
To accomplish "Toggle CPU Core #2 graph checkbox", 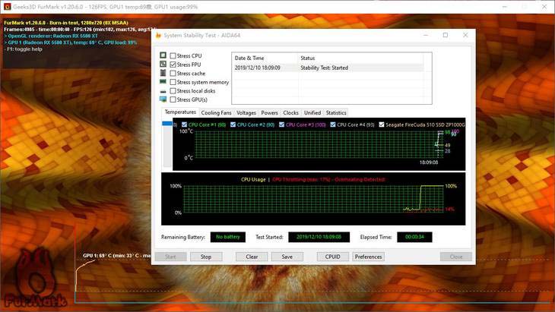I will point(233,124).
